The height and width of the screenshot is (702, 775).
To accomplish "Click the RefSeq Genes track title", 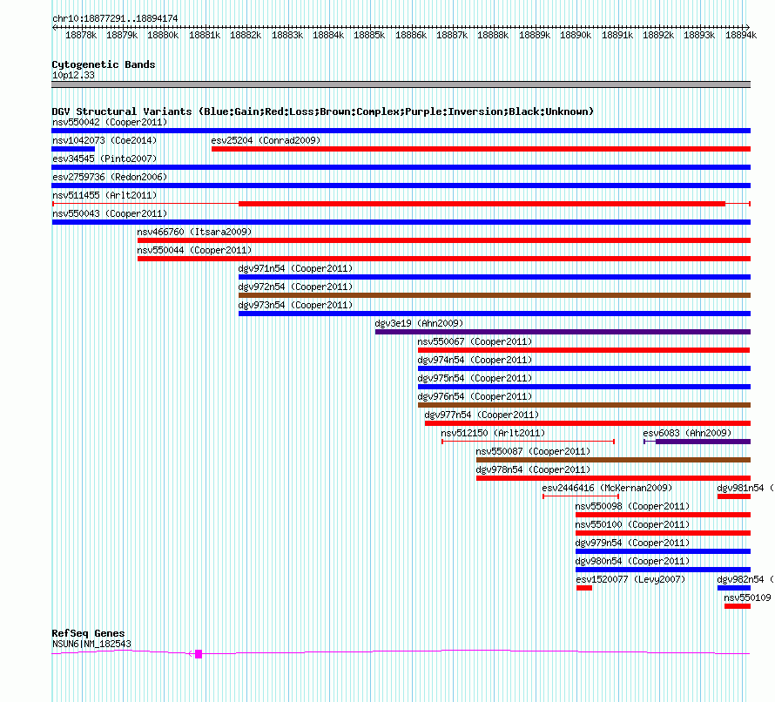I will tap(88, 633).
